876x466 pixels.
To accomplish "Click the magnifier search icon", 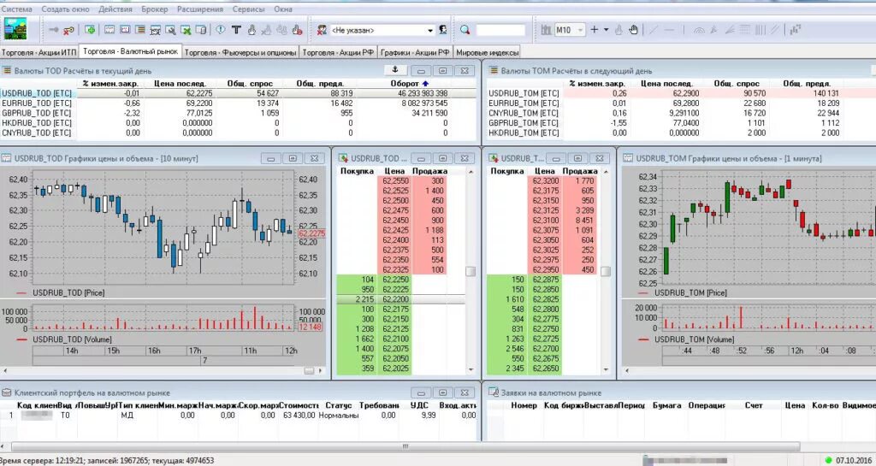I will coord(465,30).
